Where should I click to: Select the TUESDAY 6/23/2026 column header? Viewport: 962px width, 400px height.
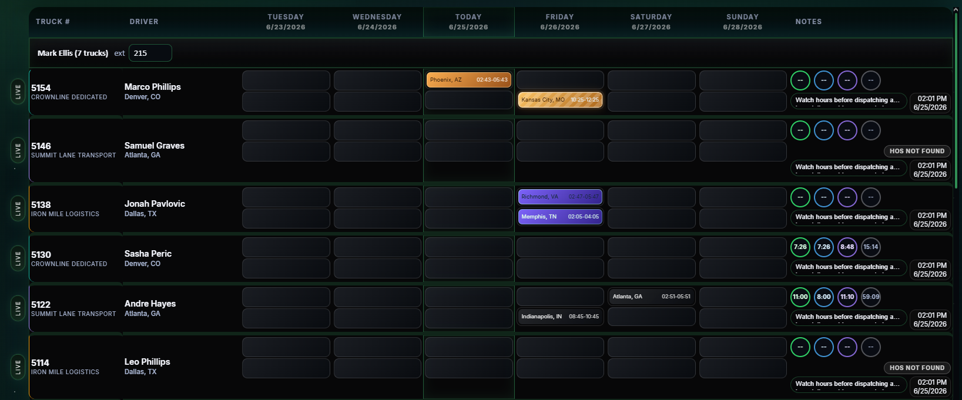[x=286, y=22]
